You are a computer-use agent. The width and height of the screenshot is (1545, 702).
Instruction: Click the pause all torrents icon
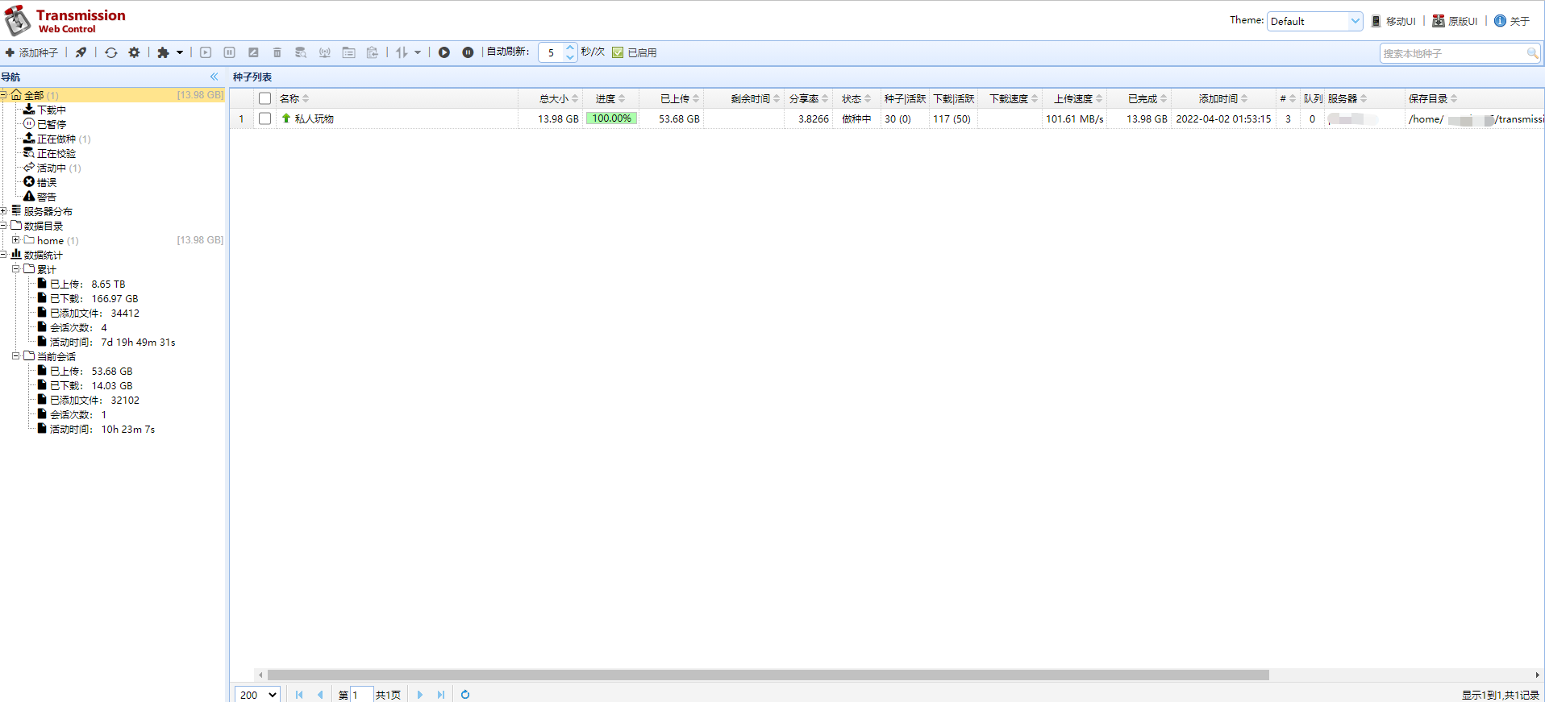coord(468,52)
